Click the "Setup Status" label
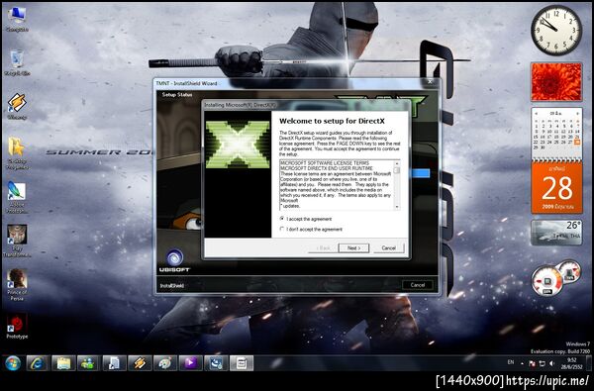 tap(177, 94)
